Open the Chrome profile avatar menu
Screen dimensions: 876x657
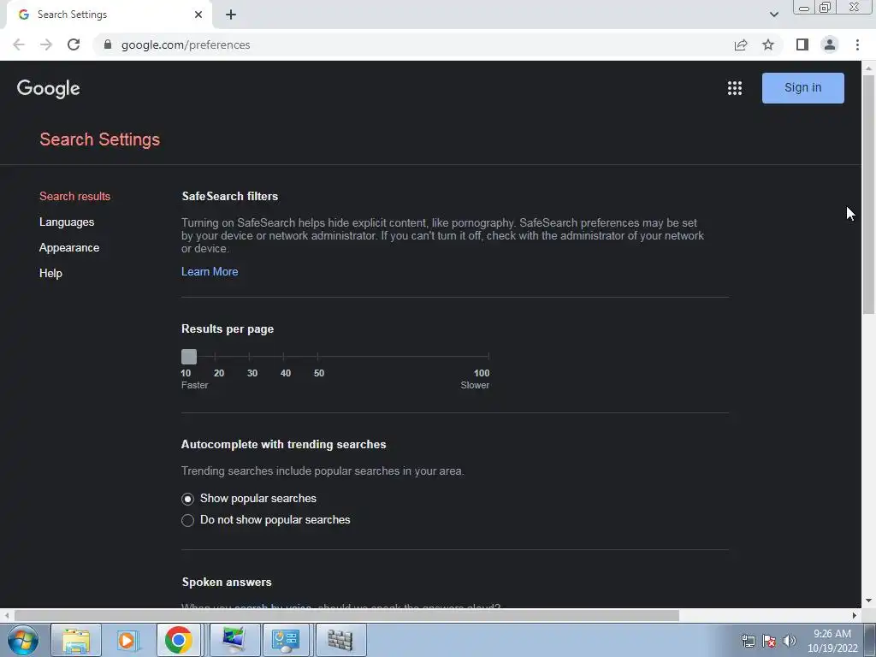[830, 44]
